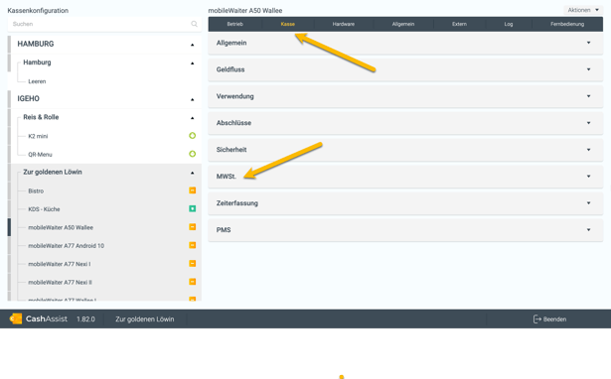This screenshot has width=611, height=379.
Task: Click the orange status icon next to Bistro
Action: click(x=192, y=190)
